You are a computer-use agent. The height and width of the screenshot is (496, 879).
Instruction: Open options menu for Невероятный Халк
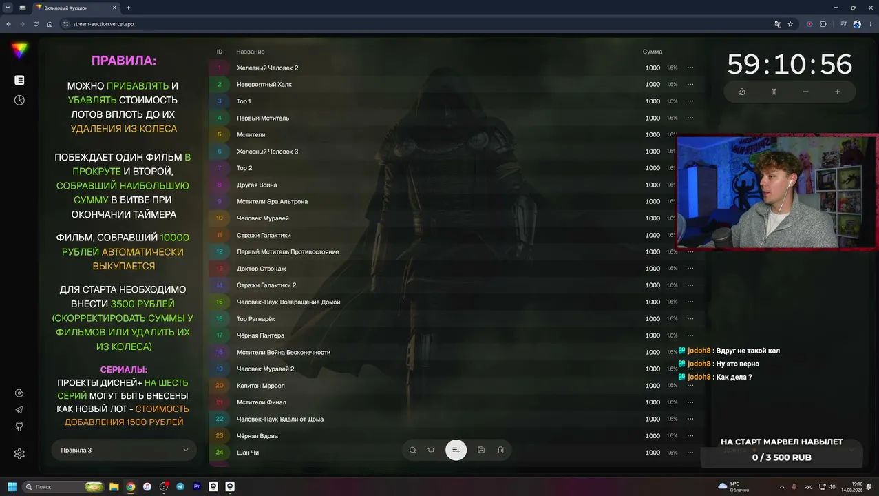690,85
